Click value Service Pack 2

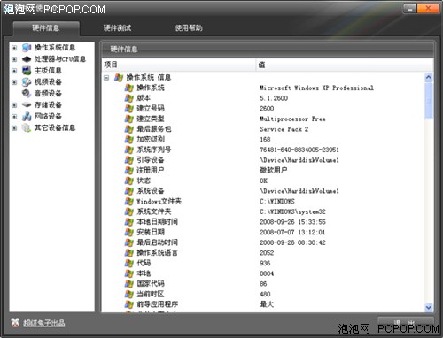tap(284, 129)
